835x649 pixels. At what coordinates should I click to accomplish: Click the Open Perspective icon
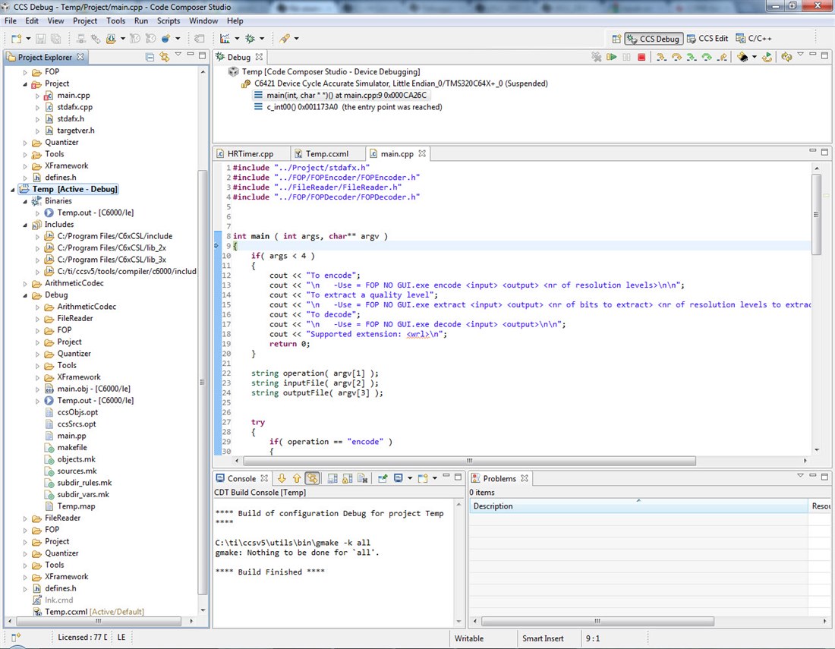click(616, 39)
